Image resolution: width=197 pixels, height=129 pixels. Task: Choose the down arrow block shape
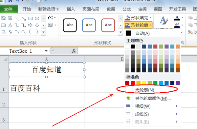(37, 25)
